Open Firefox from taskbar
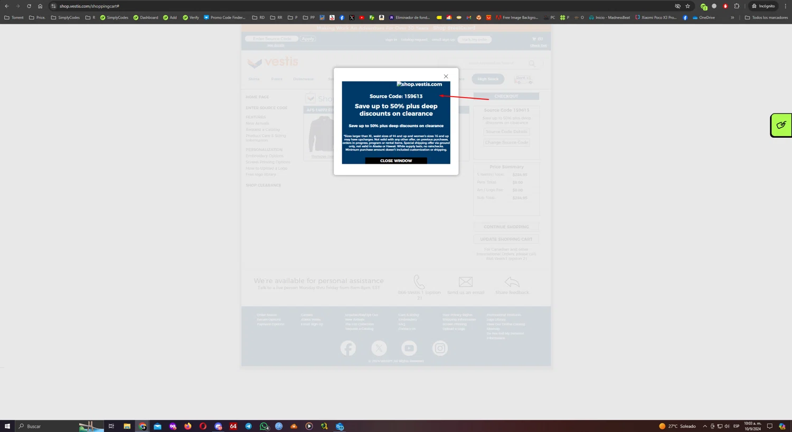This screenshot has width=792, height=432. click(188, 426)
